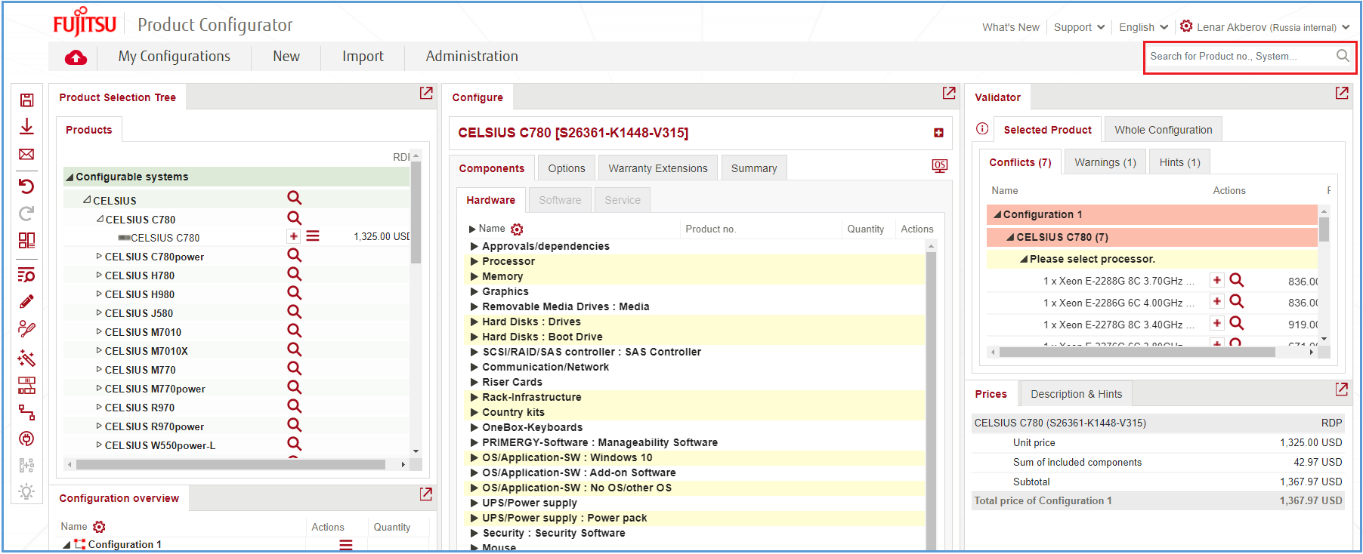This screenshot has width=1363, height=554.
Task: Click the light bulb icon in sidebar
Action: pos(26,492)
